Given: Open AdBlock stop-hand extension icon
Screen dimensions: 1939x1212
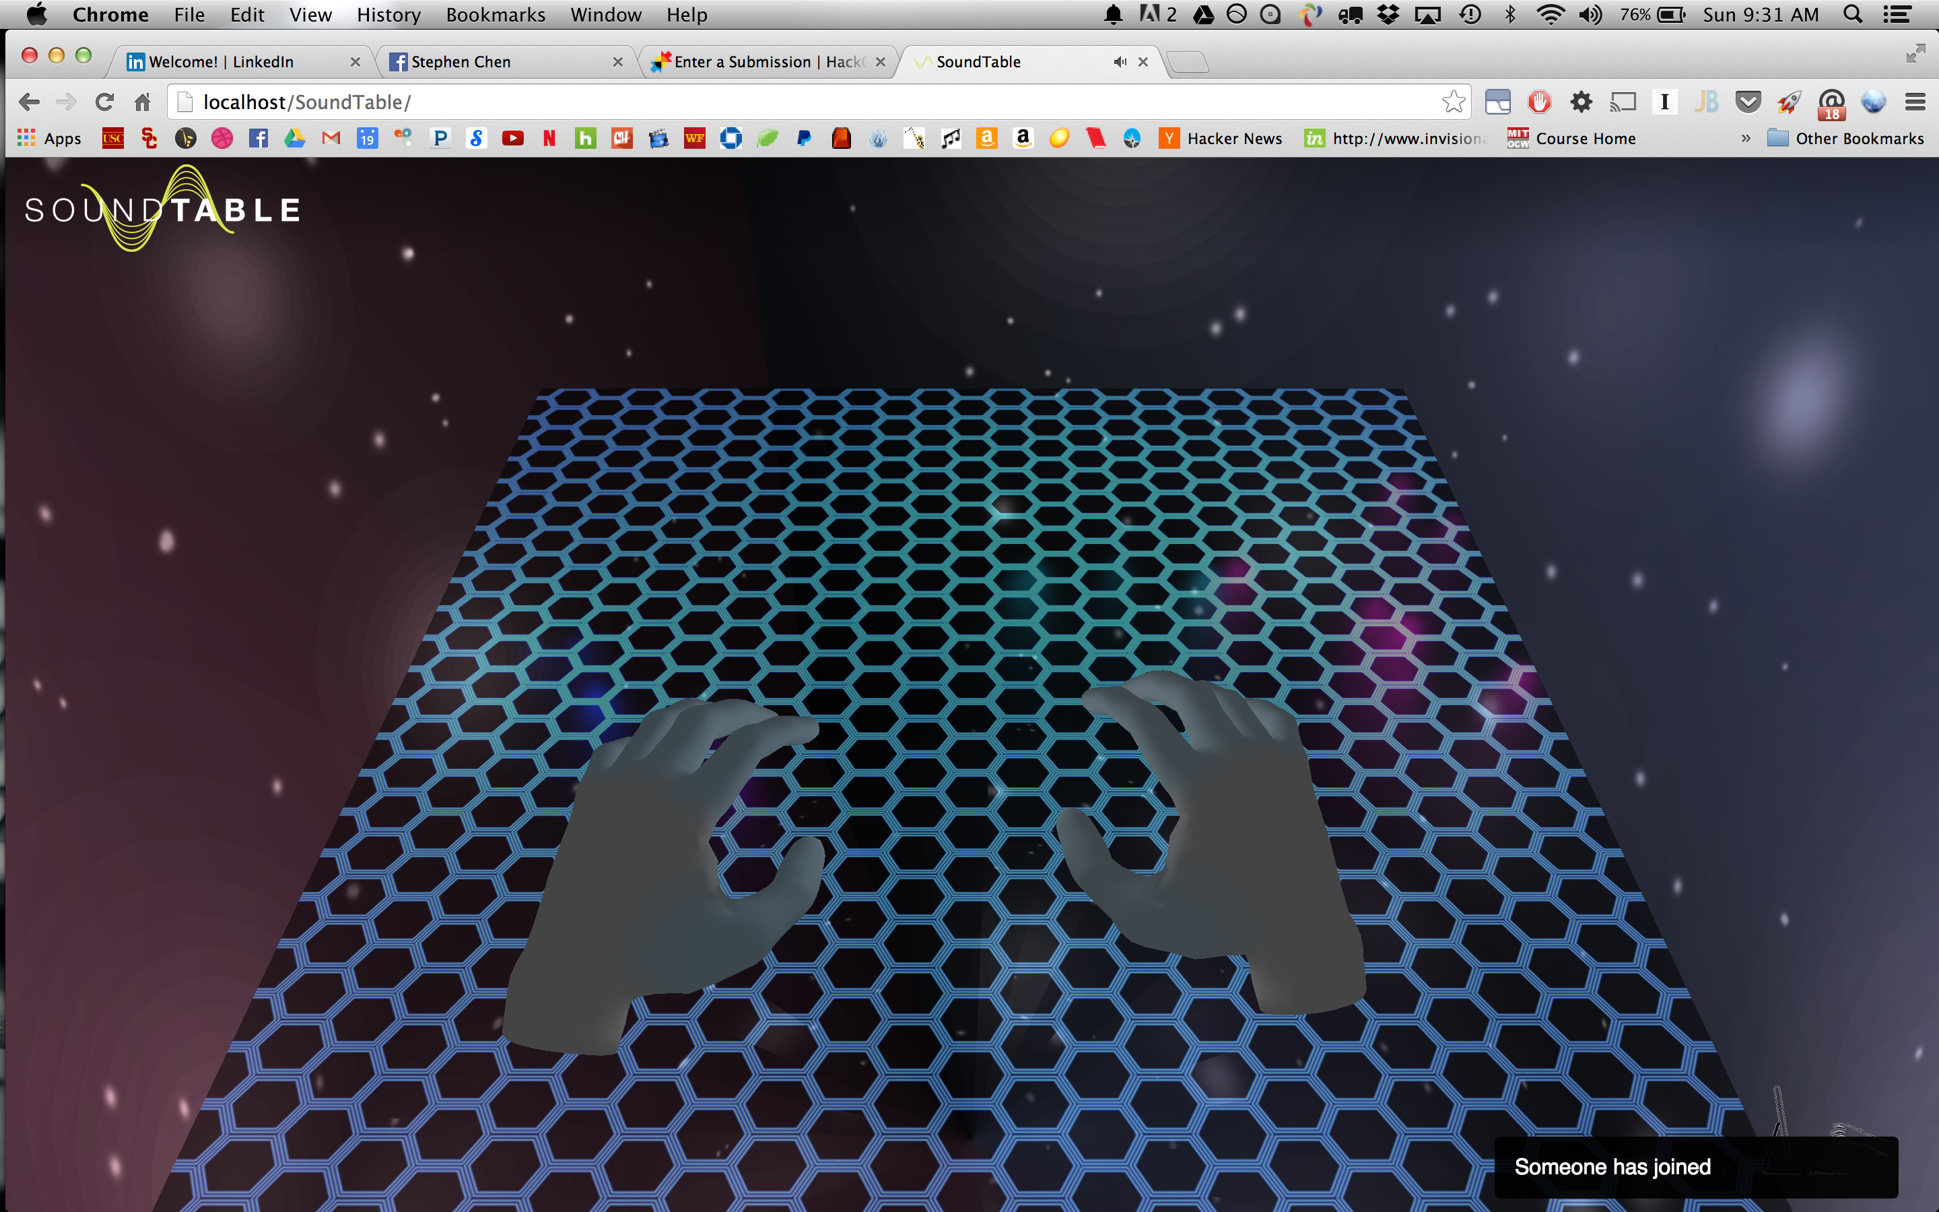Looking at the screenshot, I should tap(1538, 102).
